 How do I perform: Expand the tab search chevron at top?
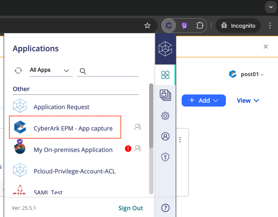(x=271, y=7)
